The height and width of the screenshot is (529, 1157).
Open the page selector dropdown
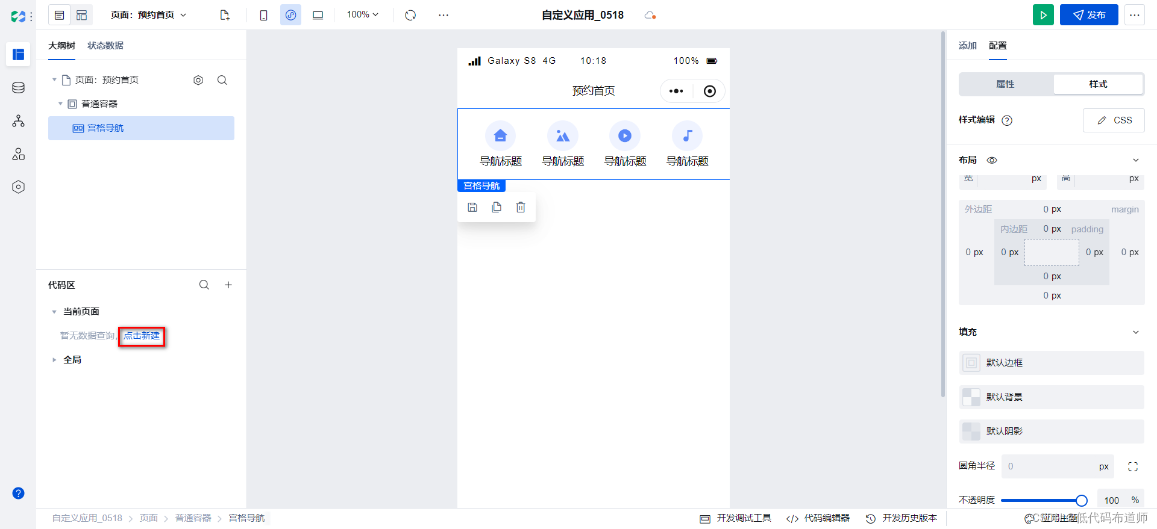(x=148, y=15)
